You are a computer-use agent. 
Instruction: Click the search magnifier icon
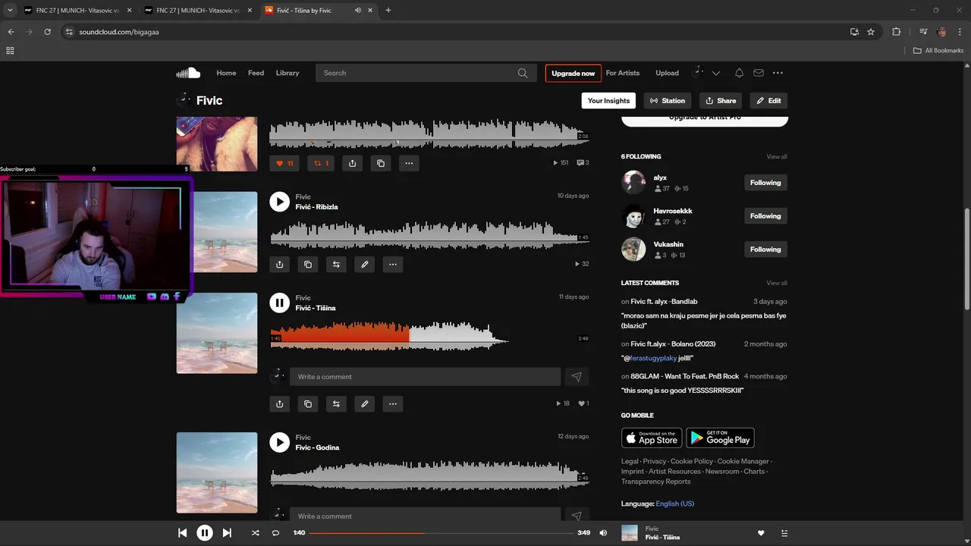pos(523,73)
